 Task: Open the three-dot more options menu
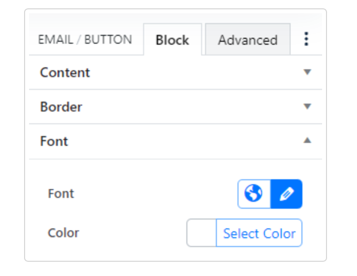pos(306,39)
